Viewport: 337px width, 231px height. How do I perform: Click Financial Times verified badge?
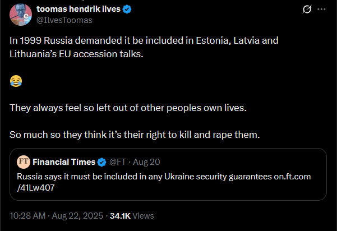[101, 162]
